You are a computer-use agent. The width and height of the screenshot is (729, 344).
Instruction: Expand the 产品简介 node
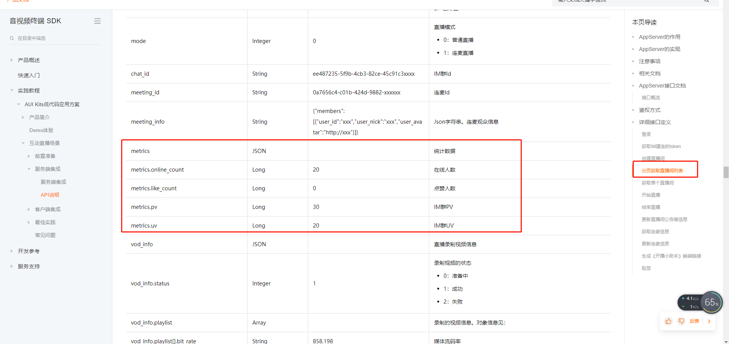tap(23, 117)
